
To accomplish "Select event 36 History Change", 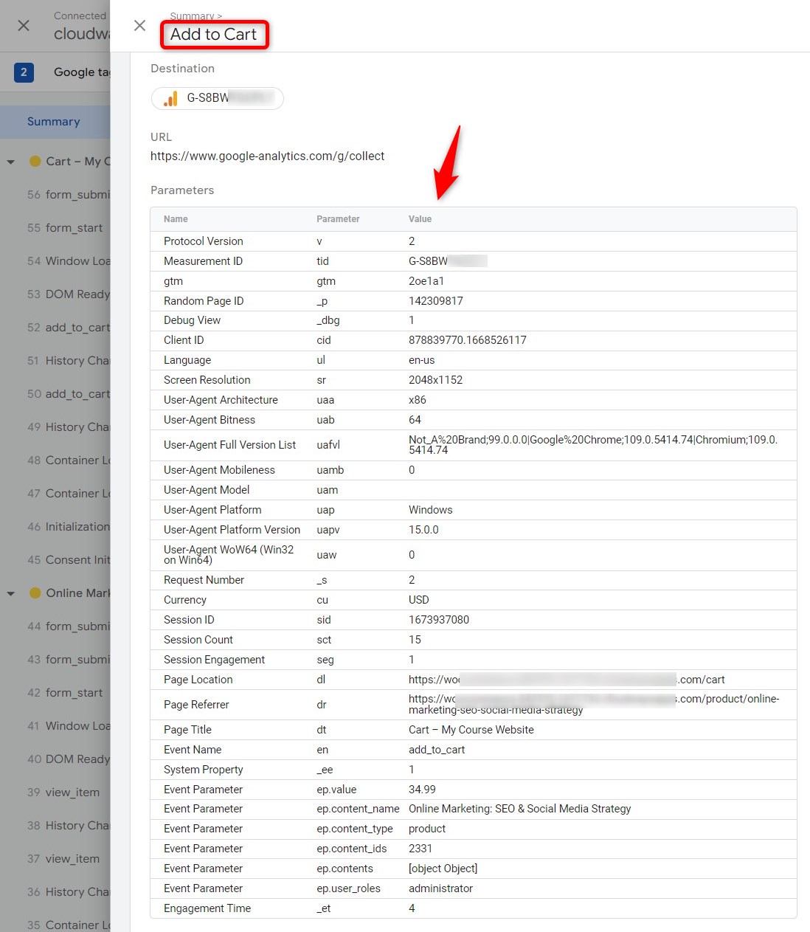I will point(68,892).
